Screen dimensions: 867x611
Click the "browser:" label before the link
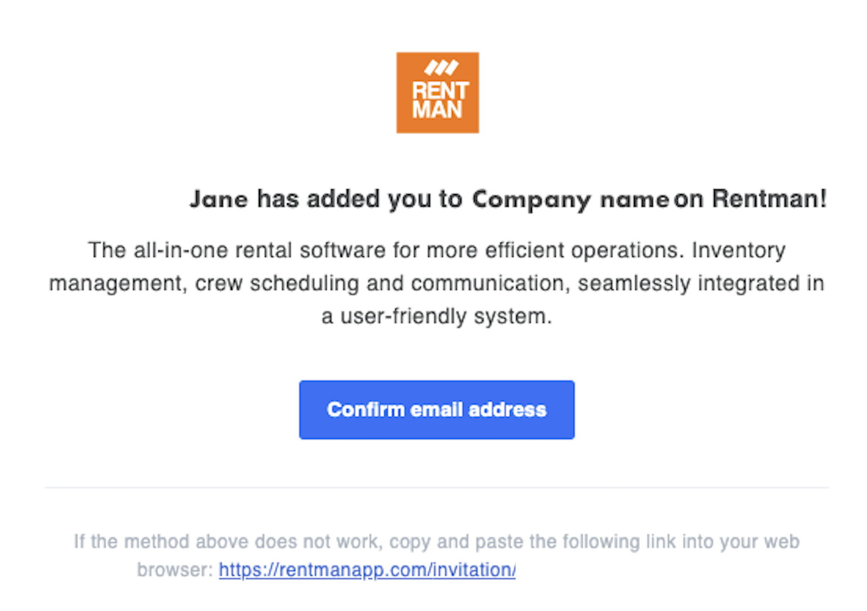click(175, 570)
